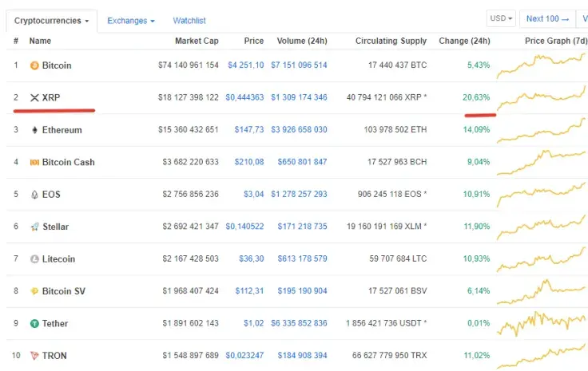Click Stellar 24h change 11,90%

[x=477, y=226]
